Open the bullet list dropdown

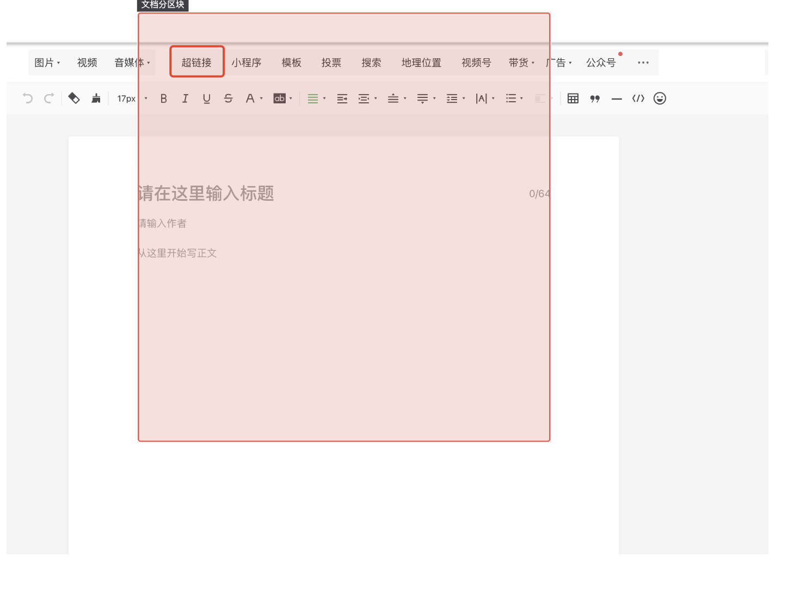[514, 98]
